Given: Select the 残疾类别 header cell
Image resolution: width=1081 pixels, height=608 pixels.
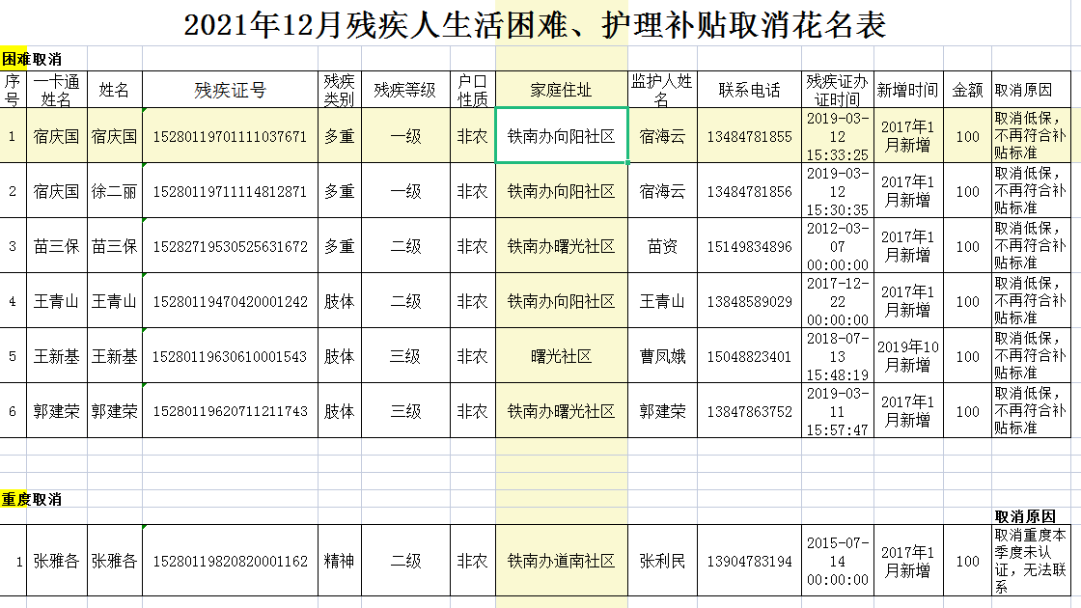Looking at the screenshot, I should [339, 90].
